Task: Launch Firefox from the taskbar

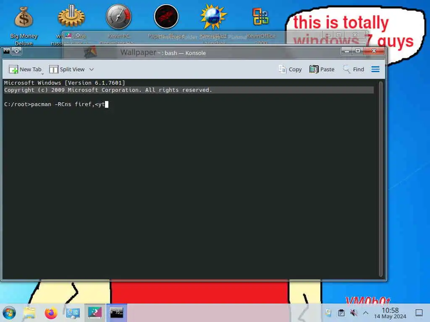Action: click(51, 313)
